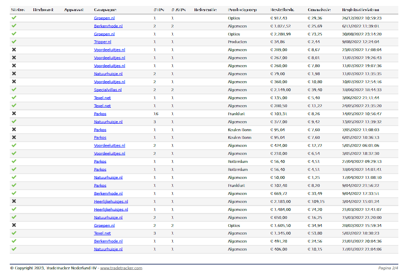Click the rejected X on the € 289,00 row

[14, 50]
